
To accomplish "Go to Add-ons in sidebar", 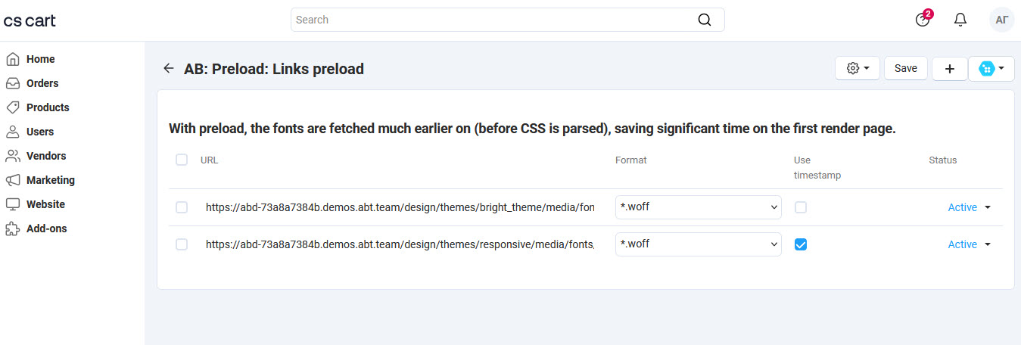I will [x=46, y=228].
